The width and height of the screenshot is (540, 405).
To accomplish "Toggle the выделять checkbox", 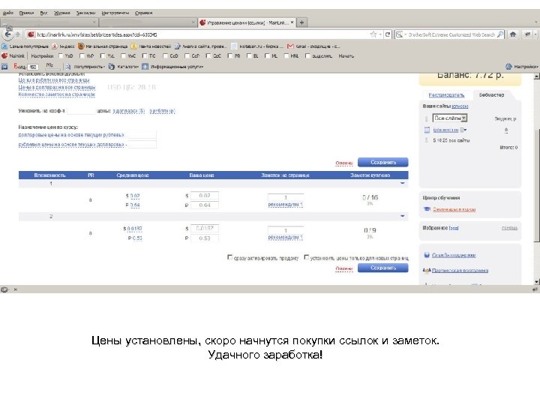I will pos(307,55).
